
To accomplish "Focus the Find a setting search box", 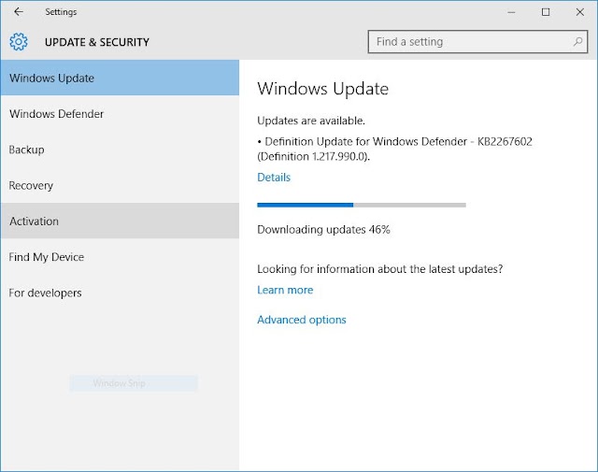I will (477, 41).
